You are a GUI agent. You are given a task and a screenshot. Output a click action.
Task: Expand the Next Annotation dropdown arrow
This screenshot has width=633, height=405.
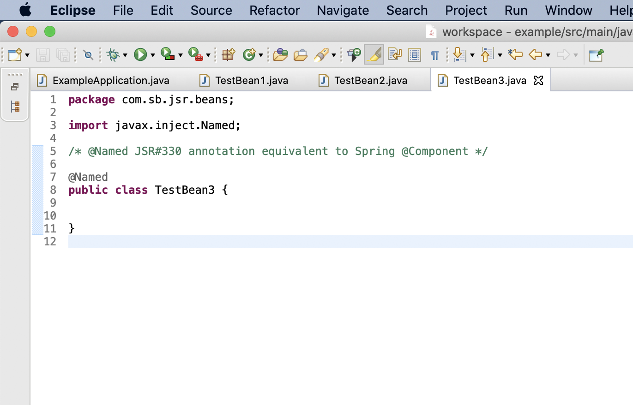pos(472,55)
